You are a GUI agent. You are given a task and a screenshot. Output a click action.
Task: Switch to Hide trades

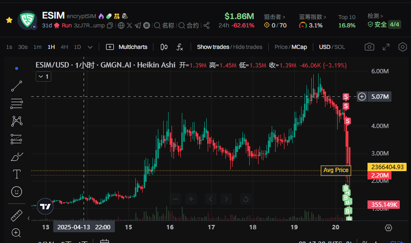[248, 47]
